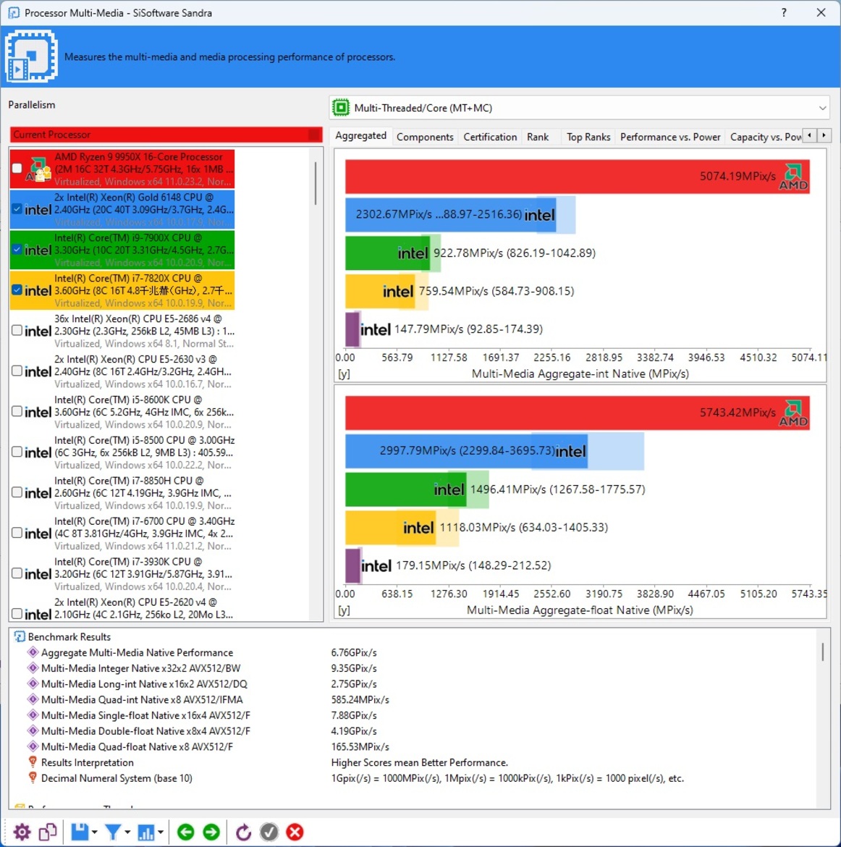Open the Rank tab
The height and width of the screenshot is (847, 841).
538,138
